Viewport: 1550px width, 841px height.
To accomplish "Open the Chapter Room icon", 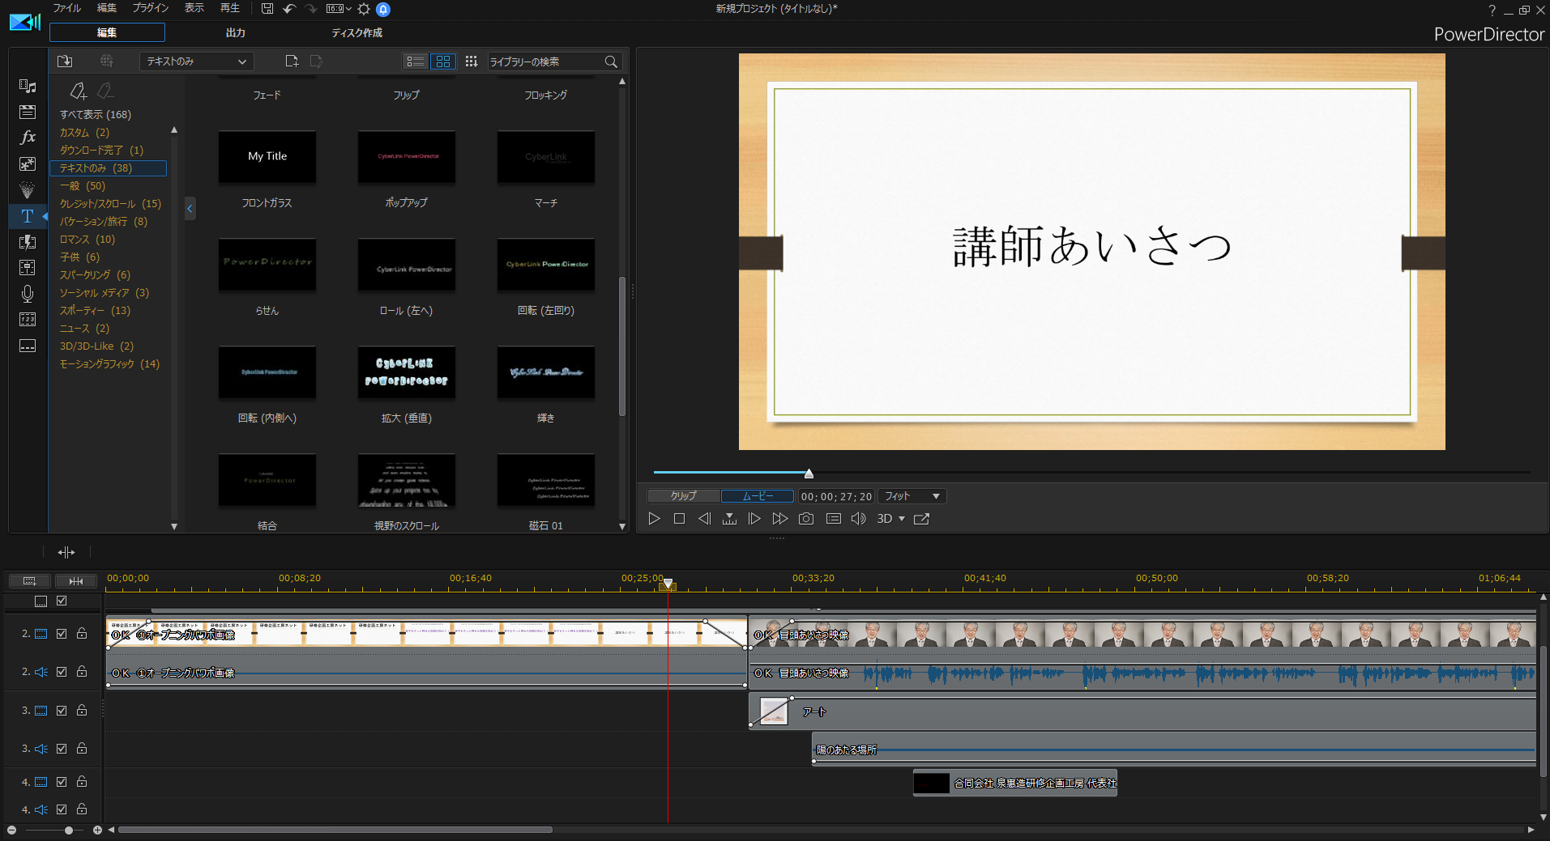I will pyautogui.click(x=28, y=320).
